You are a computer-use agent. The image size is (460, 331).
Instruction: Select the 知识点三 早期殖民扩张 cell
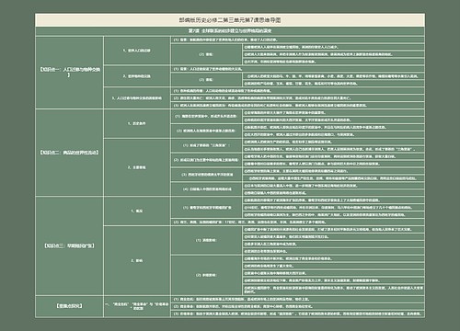[69, 245]
